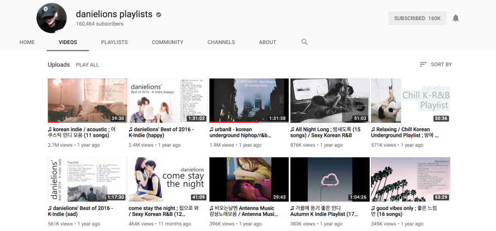Click the 349K views text
This screenshot has width=496, height=231.
(x=383, y=224)
